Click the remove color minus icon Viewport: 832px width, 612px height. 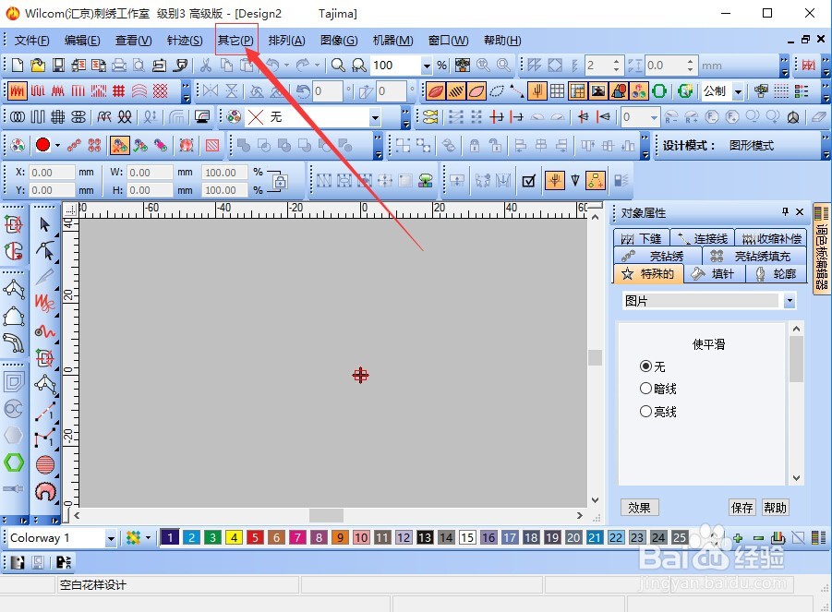[x=758, y=538]
